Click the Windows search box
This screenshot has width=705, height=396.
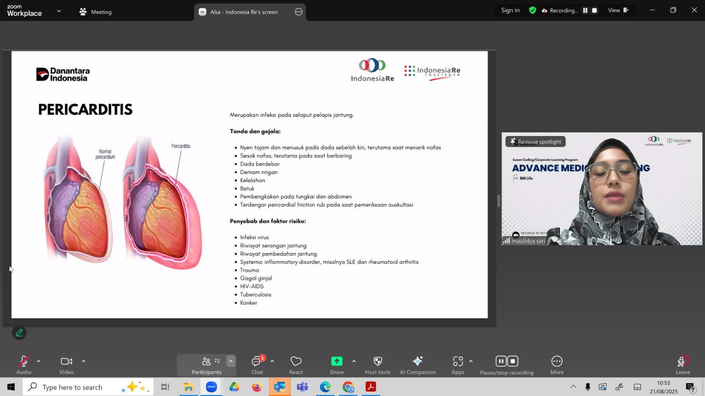[x=73, y=387]
